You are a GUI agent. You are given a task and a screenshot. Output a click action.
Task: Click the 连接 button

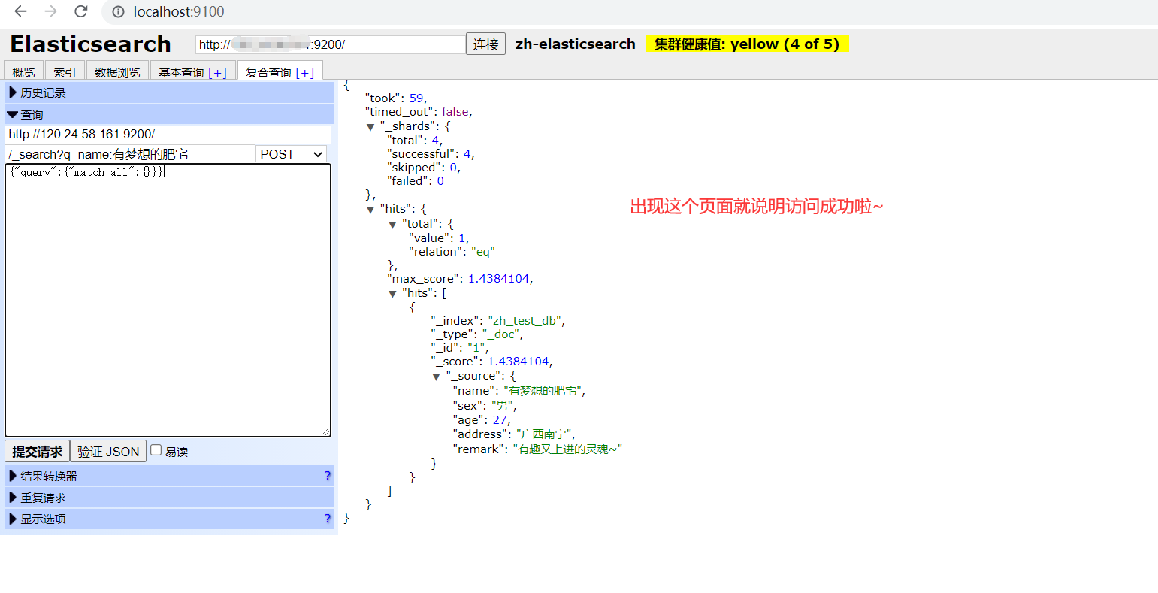(485, 44)
